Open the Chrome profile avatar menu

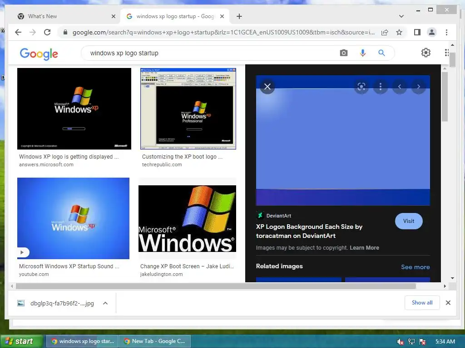pyautogui.click(x=432, y=32)
